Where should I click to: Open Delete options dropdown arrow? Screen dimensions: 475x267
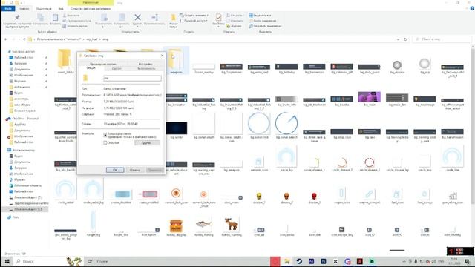137,27
